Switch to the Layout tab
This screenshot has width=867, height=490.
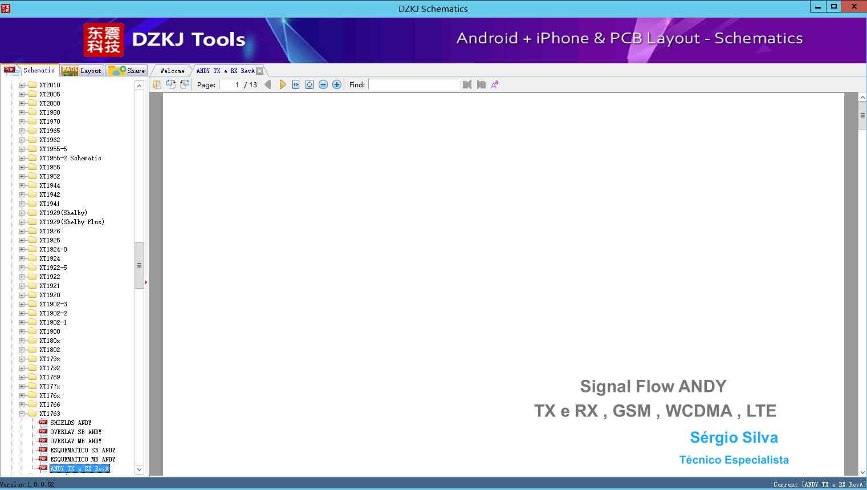click(x=82, y=71)
